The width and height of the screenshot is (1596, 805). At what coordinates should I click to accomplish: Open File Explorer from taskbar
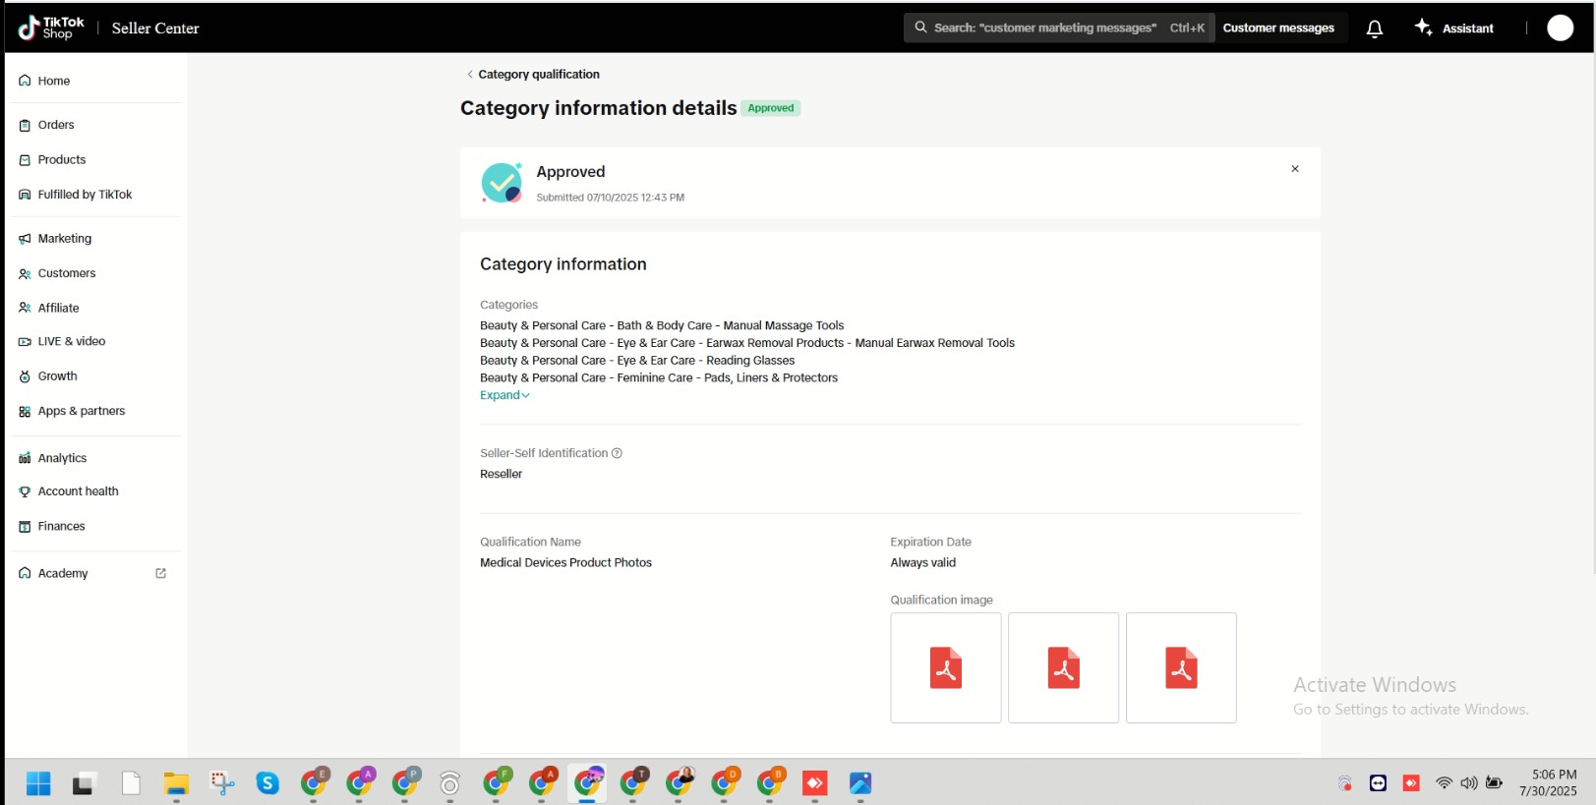coord(176,783)
